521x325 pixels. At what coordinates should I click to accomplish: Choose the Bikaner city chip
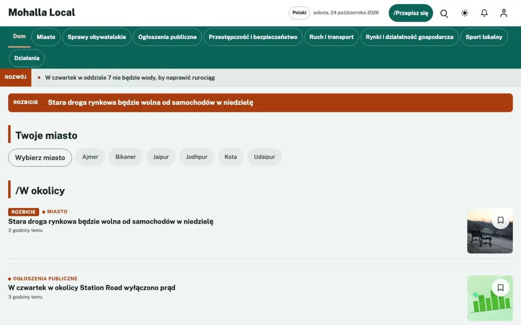click(x=125, y=157)
